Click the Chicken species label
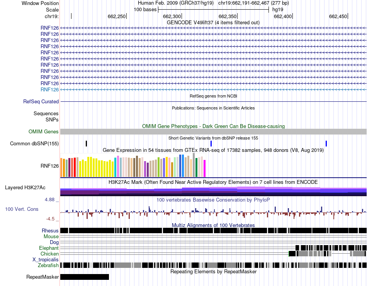Screen dimensions: 367x286 pyautogui.click(x=49, y=254)
